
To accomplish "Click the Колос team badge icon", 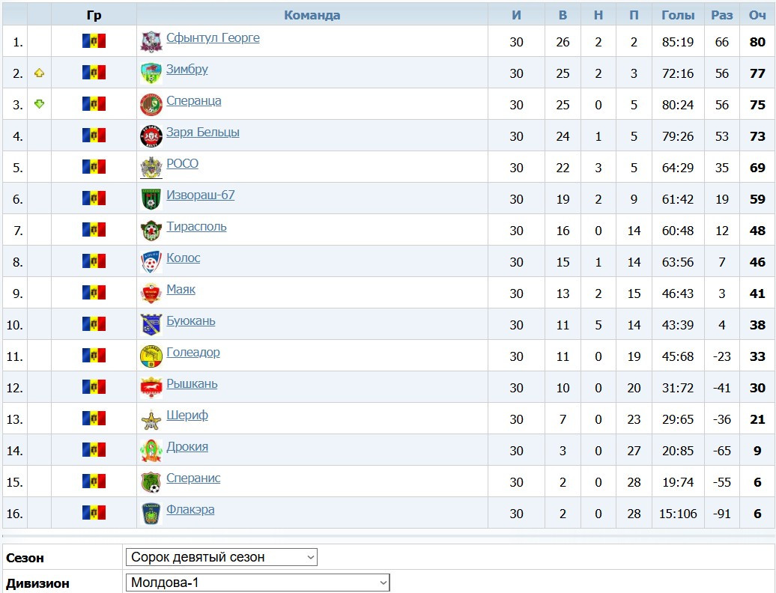I will pyautogui.click(x=151, y=262).
